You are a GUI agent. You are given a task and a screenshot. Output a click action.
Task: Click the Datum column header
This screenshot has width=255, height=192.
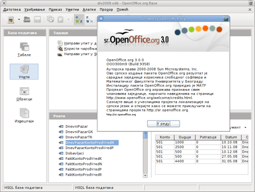pos(231,137)
